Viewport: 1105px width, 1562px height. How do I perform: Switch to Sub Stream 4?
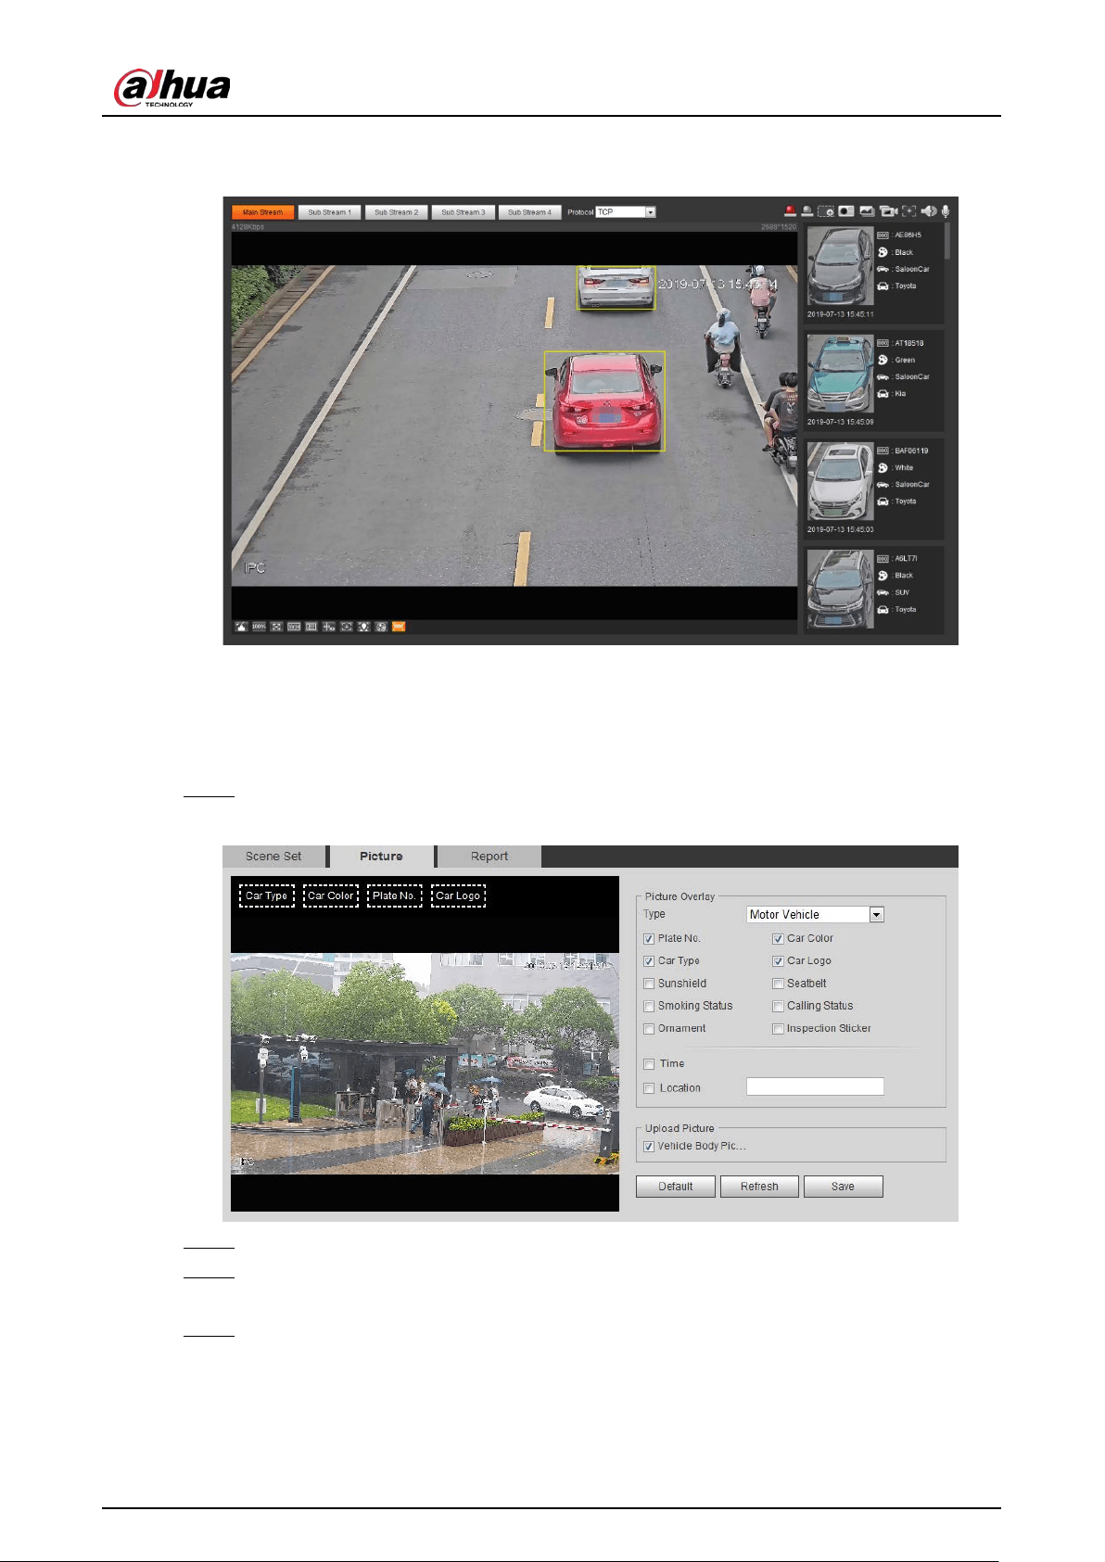tap(529, 212)
